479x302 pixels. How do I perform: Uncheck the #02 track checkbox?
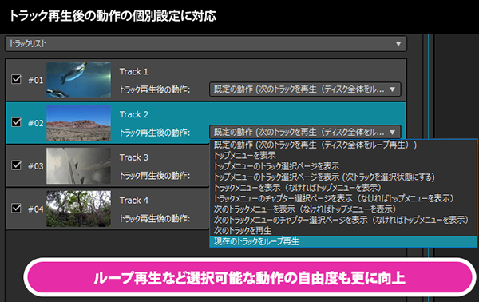16,122
